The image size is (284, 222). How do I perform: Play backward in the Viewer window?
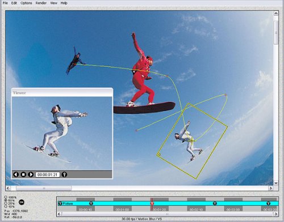coord(16,174)
